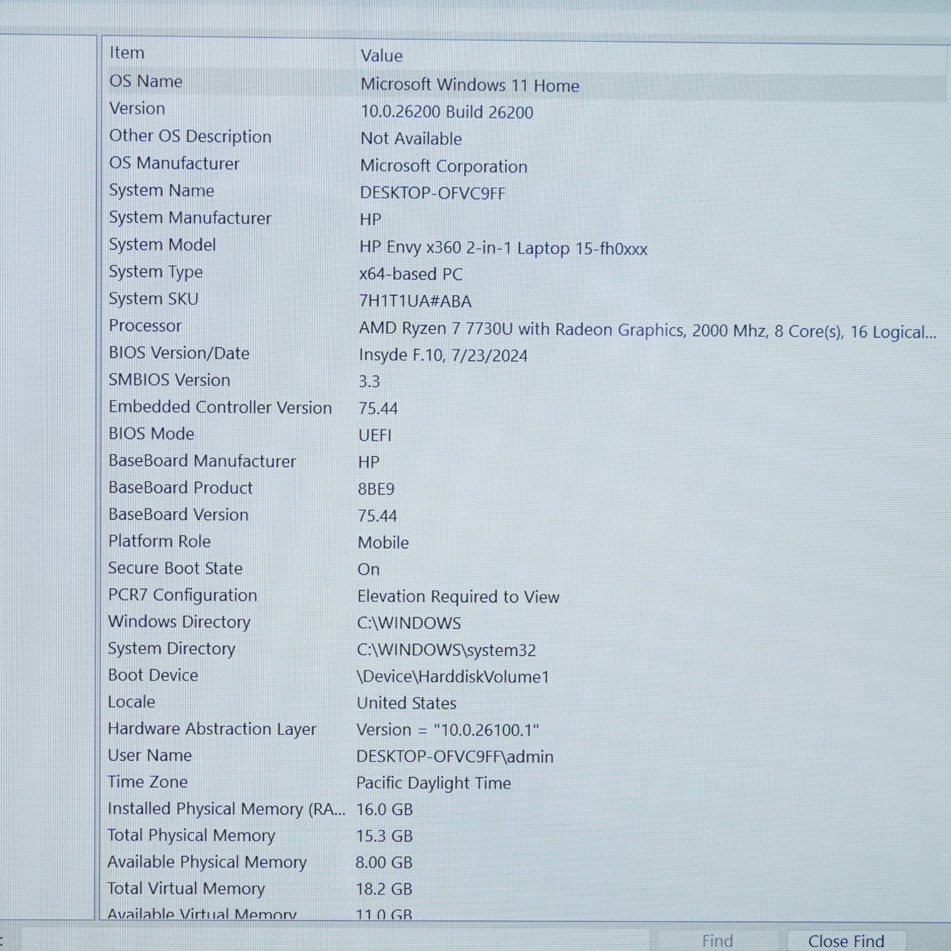Click the "Locale" label

(x=132, y=702)
